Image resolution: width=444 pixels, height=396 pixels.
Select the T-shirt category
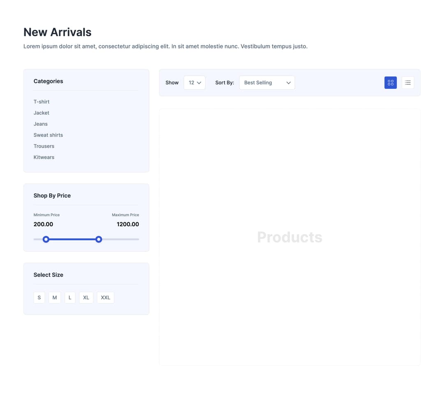[x=42, y=102]
